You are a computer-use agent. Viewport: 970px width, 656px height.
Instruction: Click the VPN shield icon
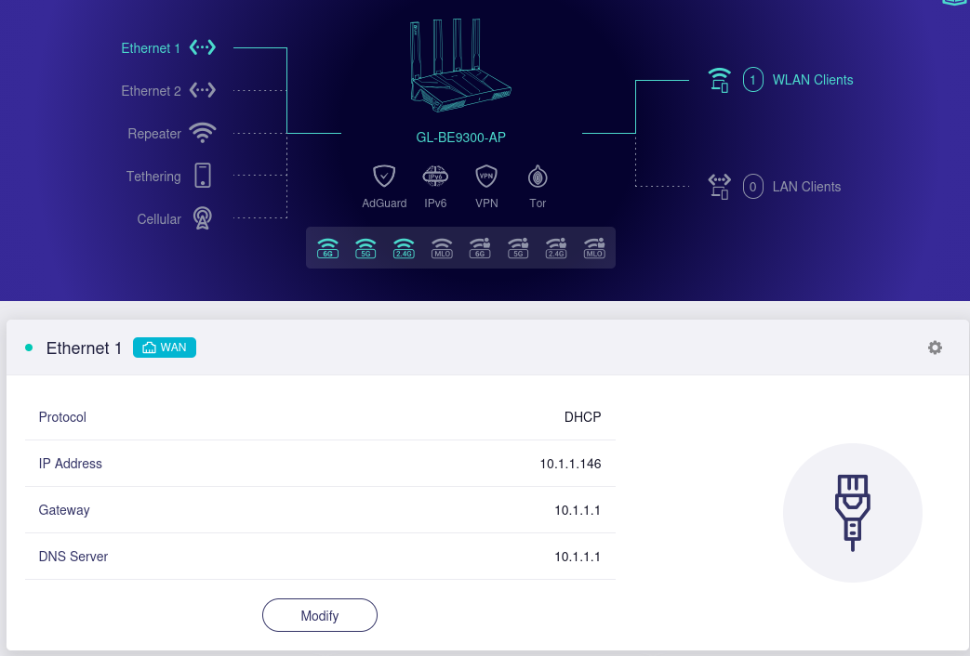[486, 176]
